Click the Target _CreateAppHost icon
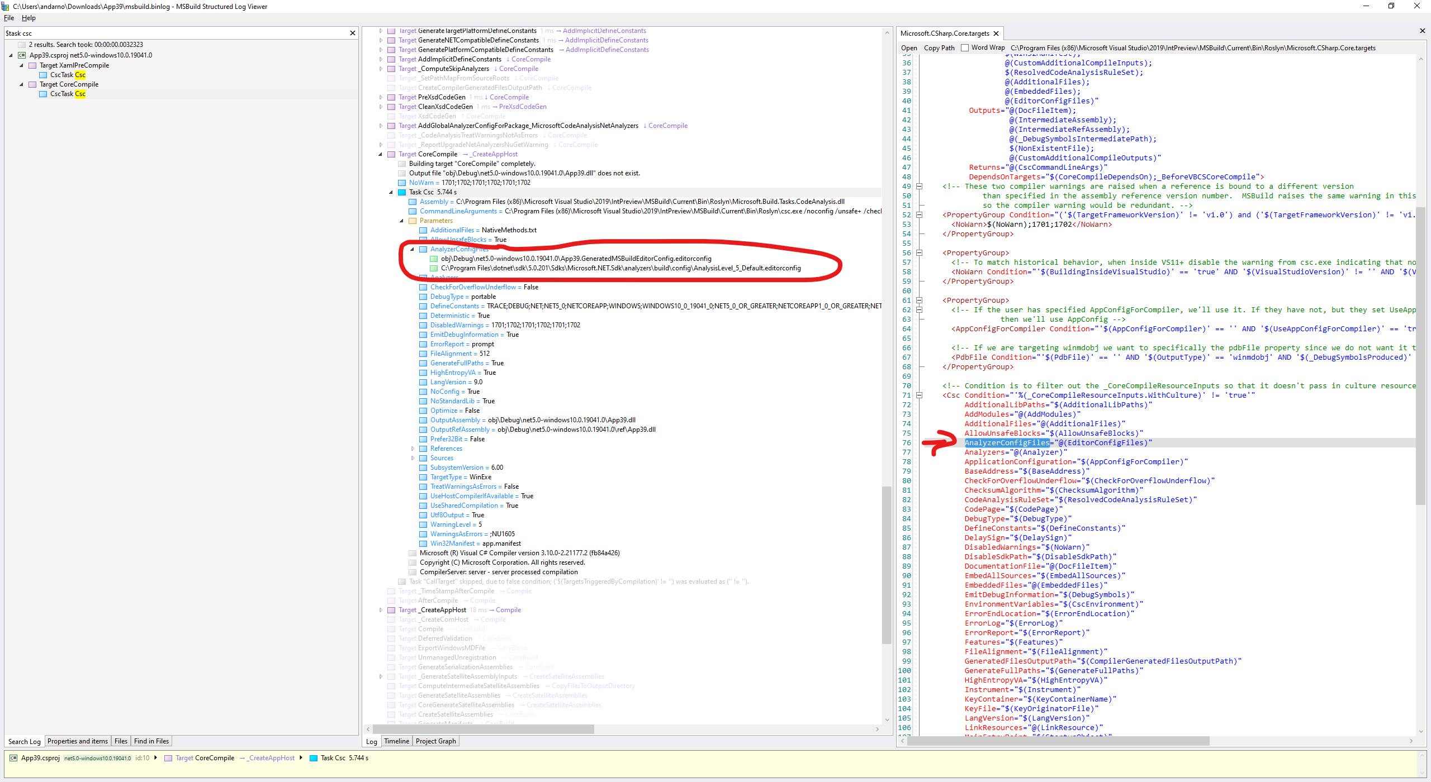1431x782 pixels. coord(391,610)
